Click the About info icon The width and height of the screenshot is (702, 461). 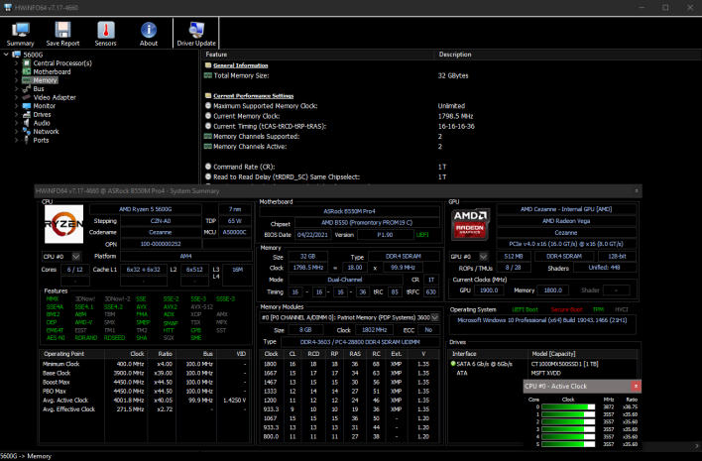149,34
